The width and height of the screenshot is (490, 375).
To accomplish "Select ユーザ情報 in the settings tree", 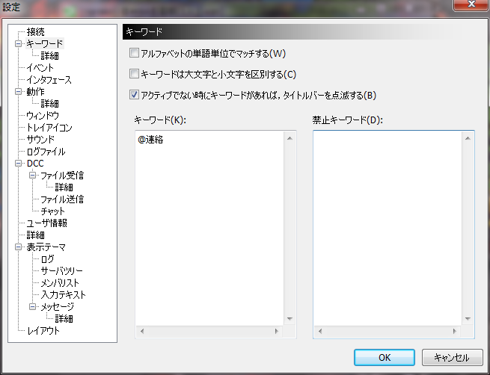I will (46, 223).
